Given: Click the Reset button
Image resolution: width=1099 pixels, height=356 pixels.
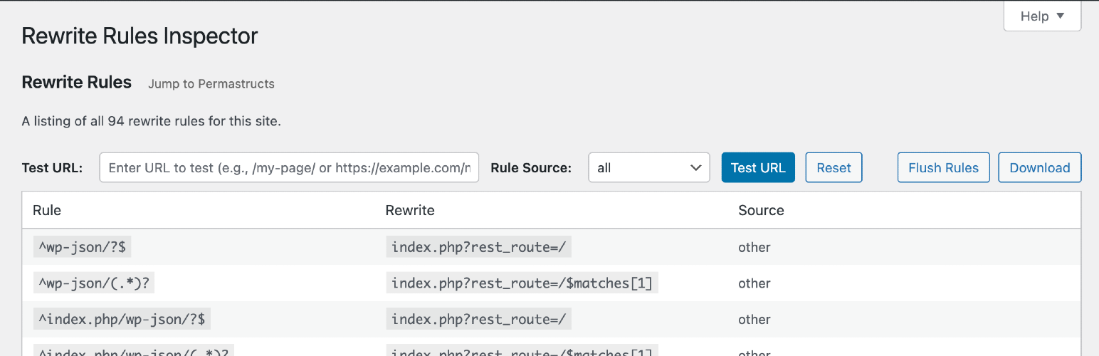Looking at the screenshot, I should [x=834, y=168].
